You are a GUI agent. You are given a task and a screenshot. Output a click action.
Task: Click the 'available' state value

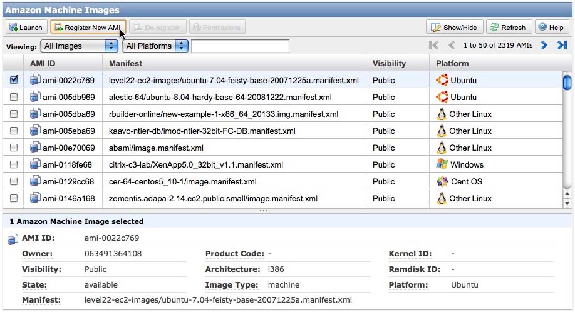101,285
